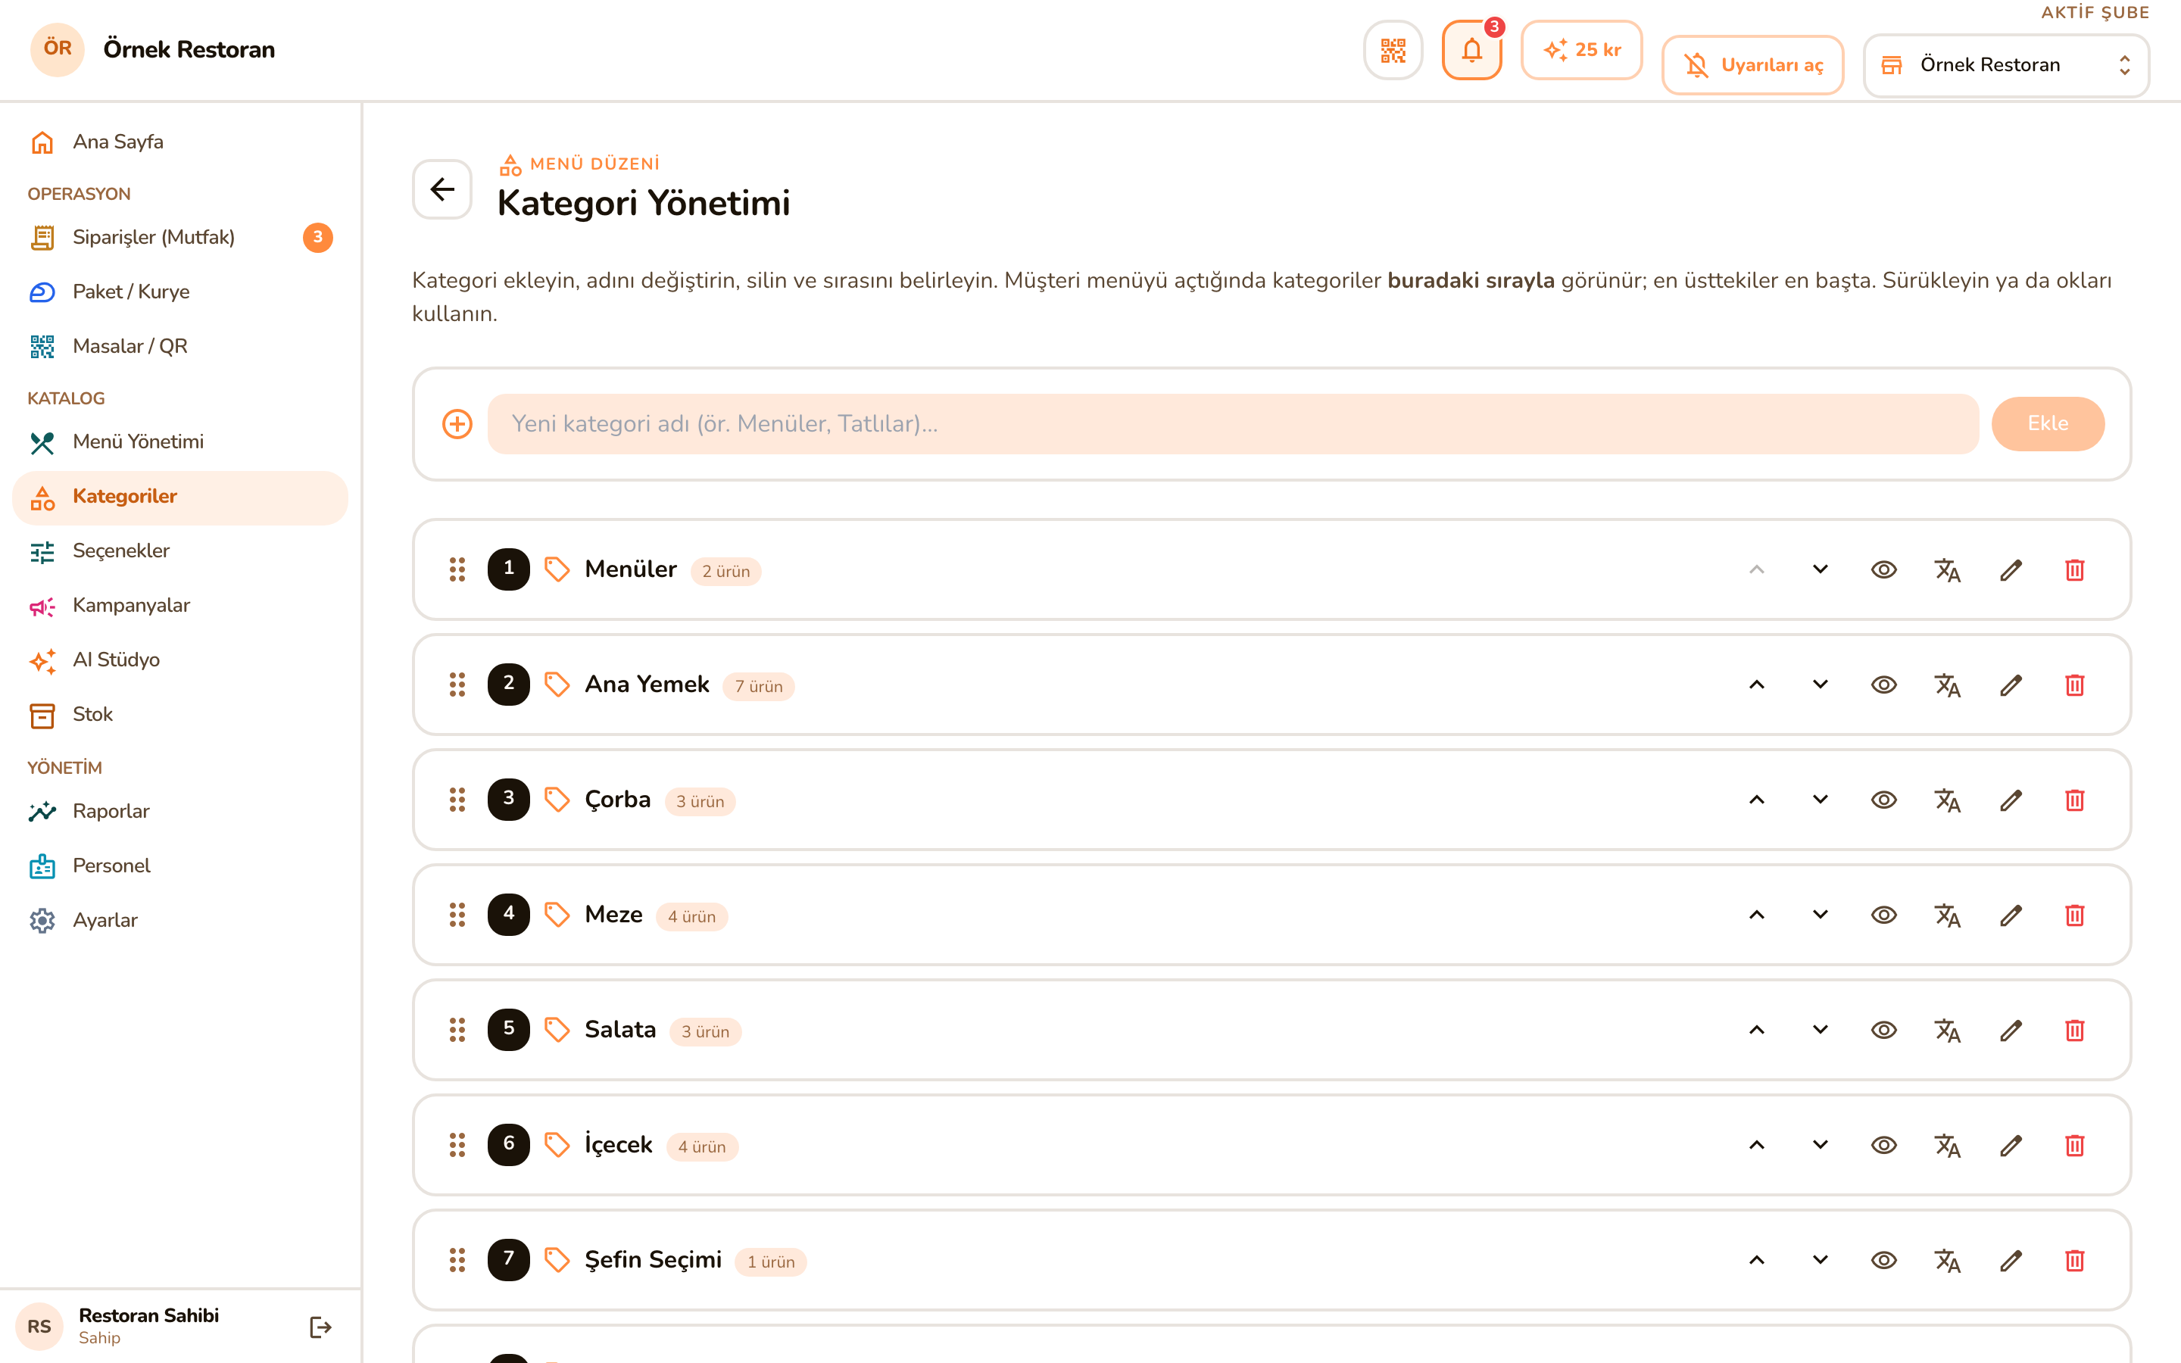
Task: Delete the Menüler category
Action: pos(2075,569)
